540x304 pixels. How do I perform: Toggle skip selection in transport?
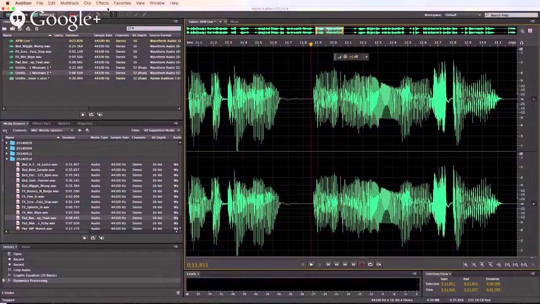379,264
